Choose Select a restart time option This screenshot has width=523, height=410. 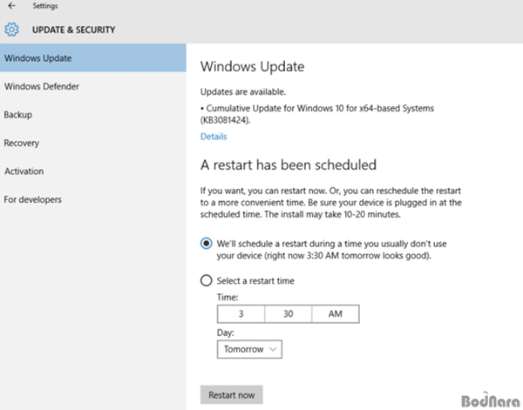206,280
